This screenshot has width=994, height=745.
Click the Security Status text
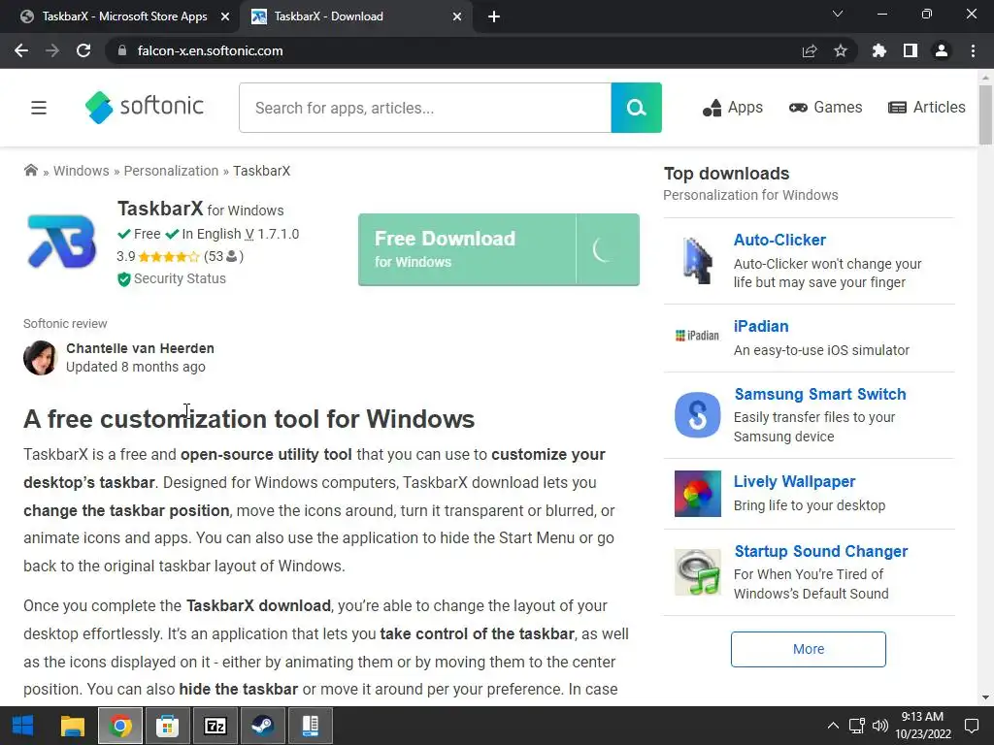tap(180, 278)
